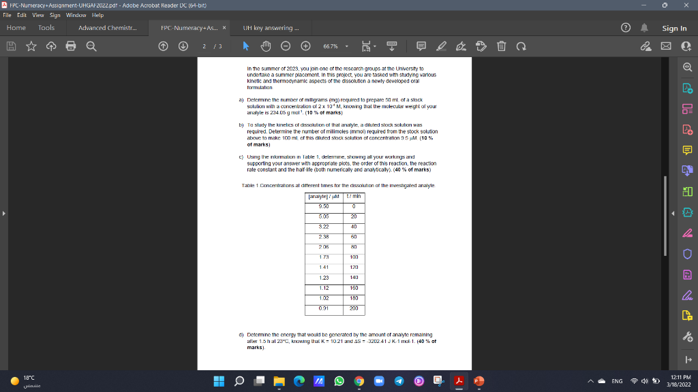Switch to the UH key answering document tab
698x392 pixels.
271,27
